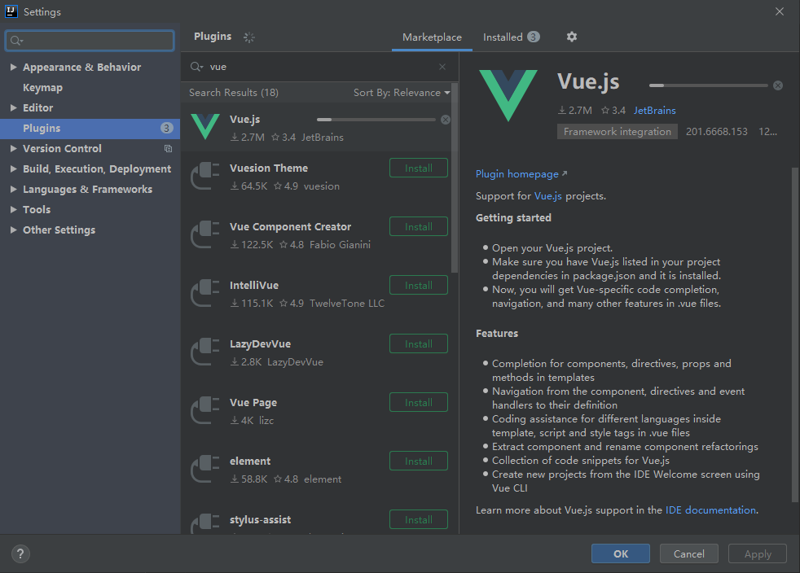Click the plugin list vertical scrollbar
The width and height of the screenshot is (800, 573).
pyautogui.click(x=455, y=178)
